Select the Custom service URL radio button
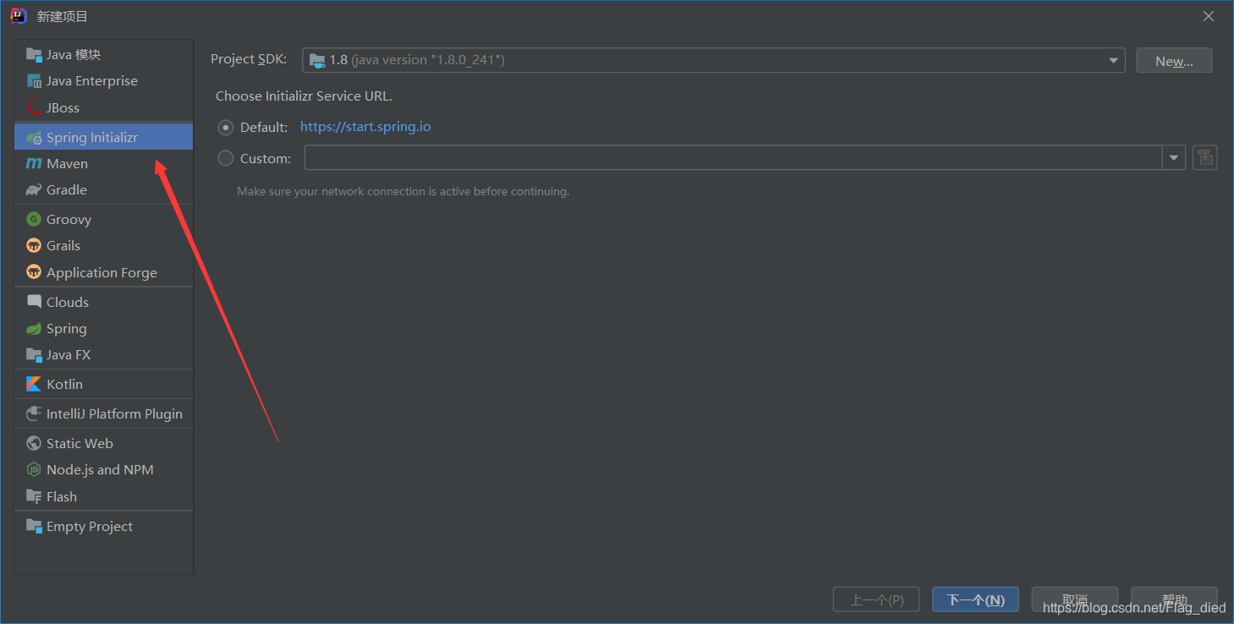Screen dimensions: 1234x624 click(226, 158)
